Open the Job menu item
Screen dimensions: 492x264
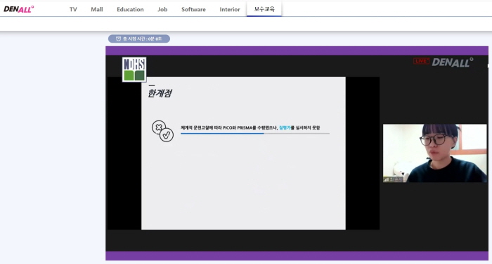(x=162, y=9)
